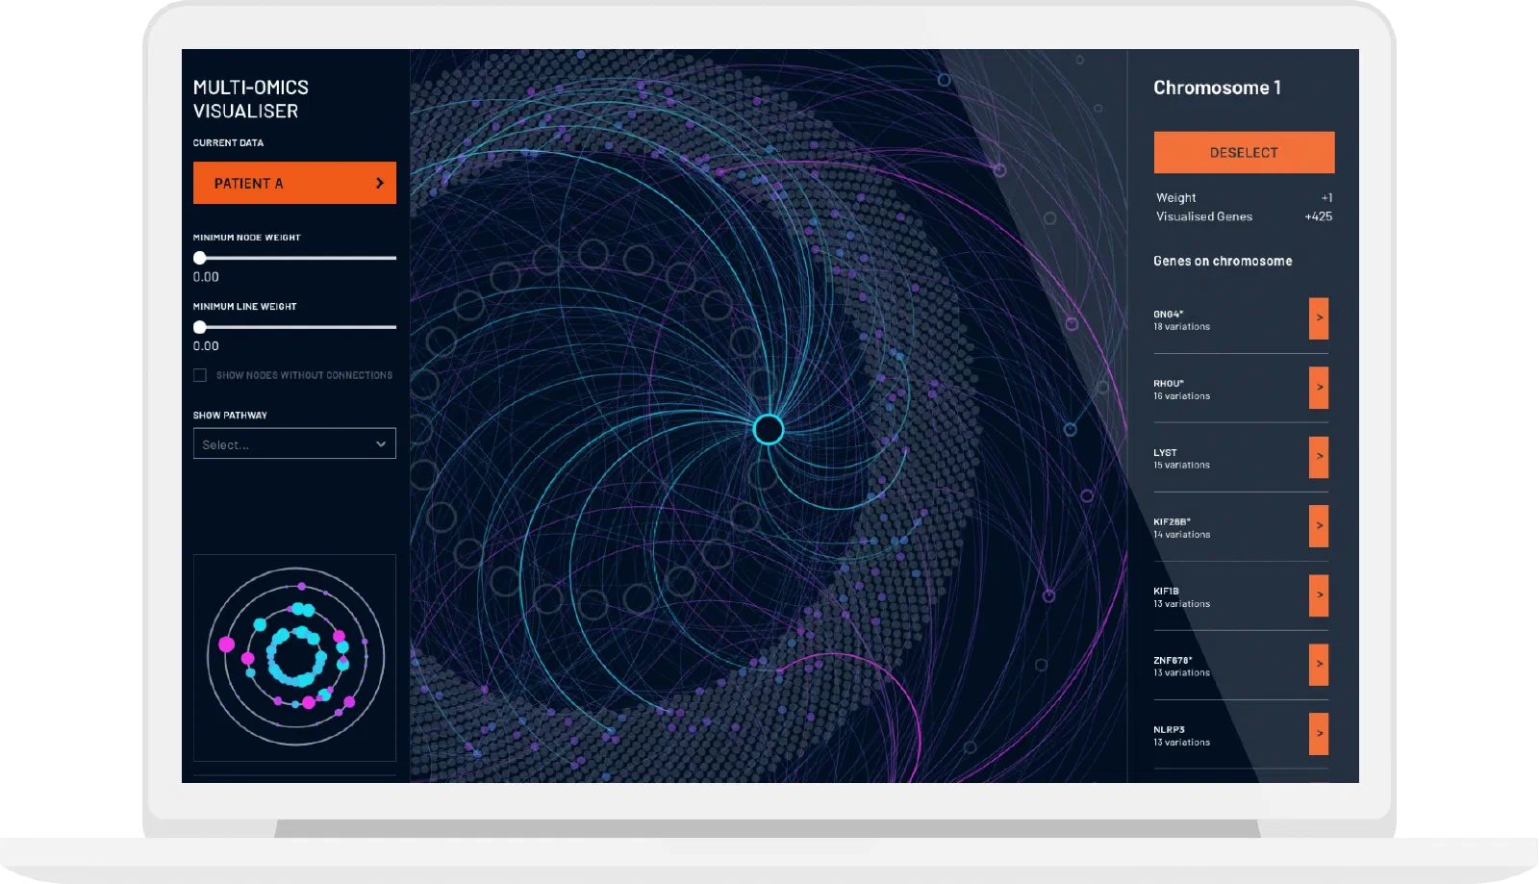This screenshot has height=884, width=1539.
Task: Select the LYST gene name
Action: [x=1165, y=453]
